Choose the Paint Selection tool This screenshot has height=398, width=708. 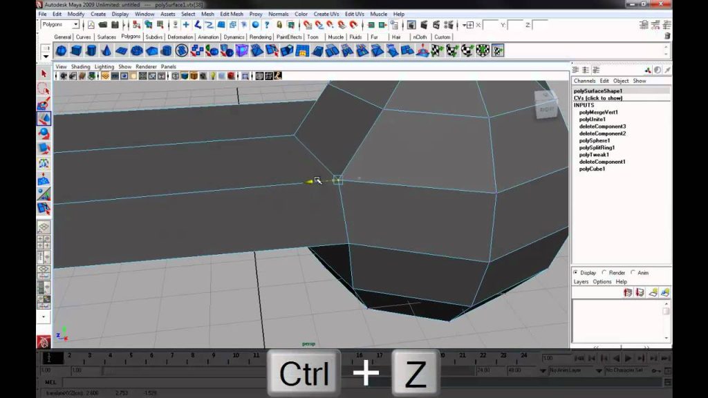coord(44,104)
